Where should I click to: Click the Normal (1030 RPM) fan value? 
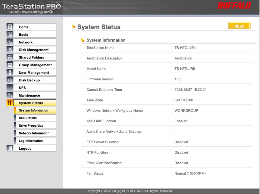[x=190, y=173]
